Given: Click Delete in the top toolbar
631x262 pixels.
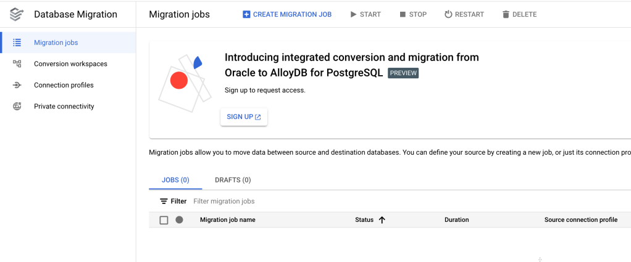Looking at the screenshot, I should (519, 14).
